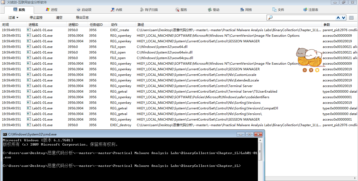Image resolution: width=358 pixels, height=181 pixels.
Task: Click 导出日志 to export log
Action: [82, 18]
